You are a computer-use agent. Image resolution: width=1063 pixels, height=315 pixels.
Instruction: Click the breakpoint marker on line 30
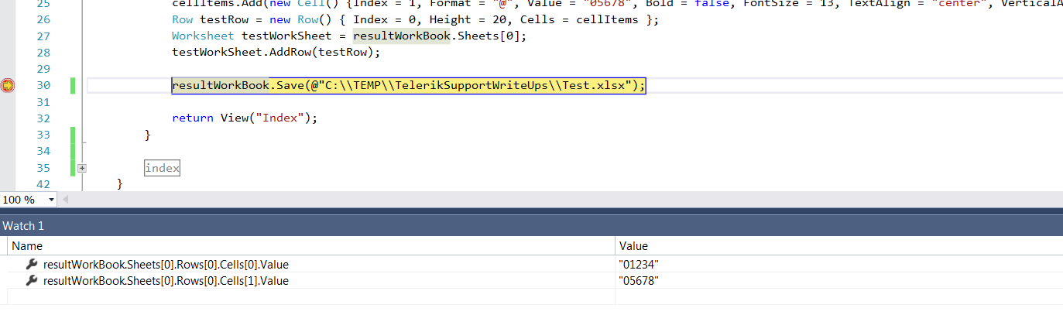click(8, 86)
